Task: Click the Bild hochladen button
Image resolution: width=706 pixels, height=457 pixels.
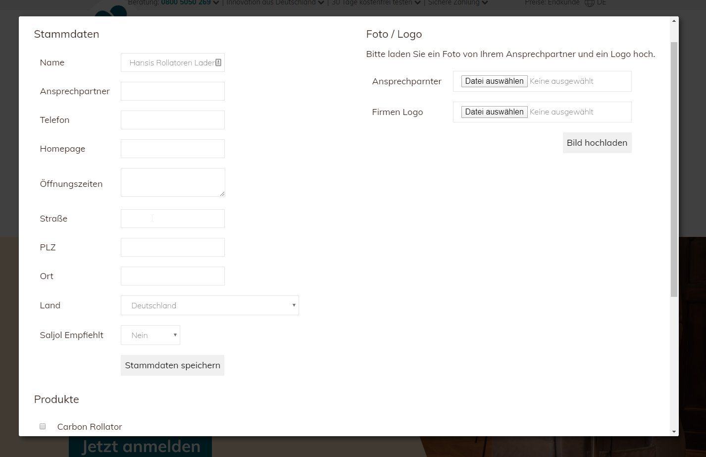Action: coord(597,143)
